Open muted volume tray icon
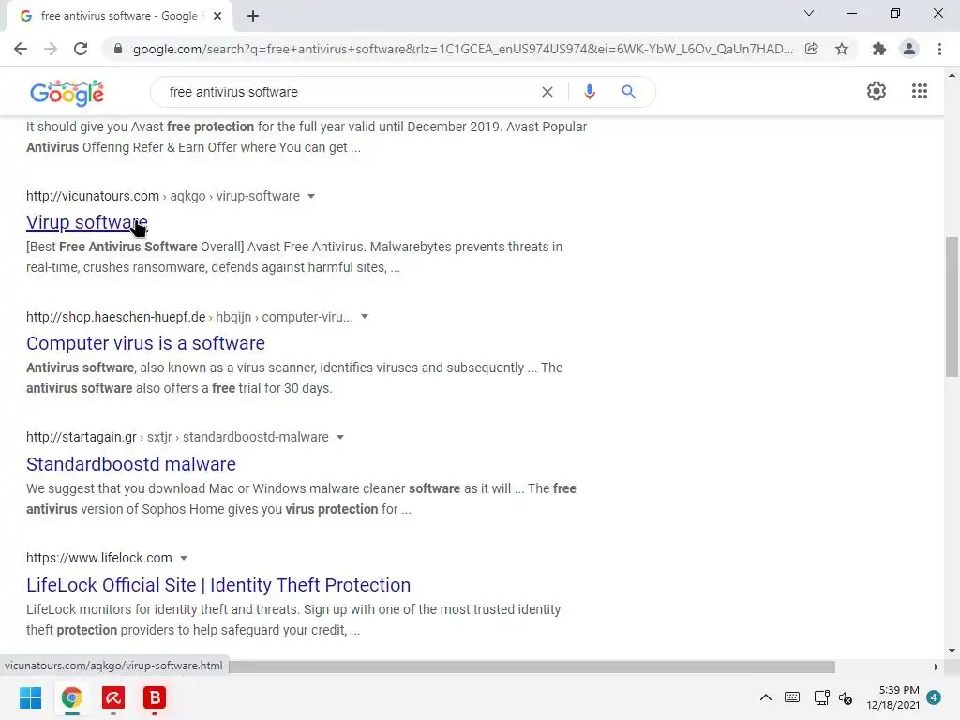Image resolution: width=960 pixels, height=720 pixels. coord(847,697)
